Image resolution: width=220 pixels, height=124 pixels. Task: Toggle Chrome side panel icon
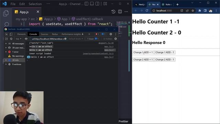tap(205, 11)
